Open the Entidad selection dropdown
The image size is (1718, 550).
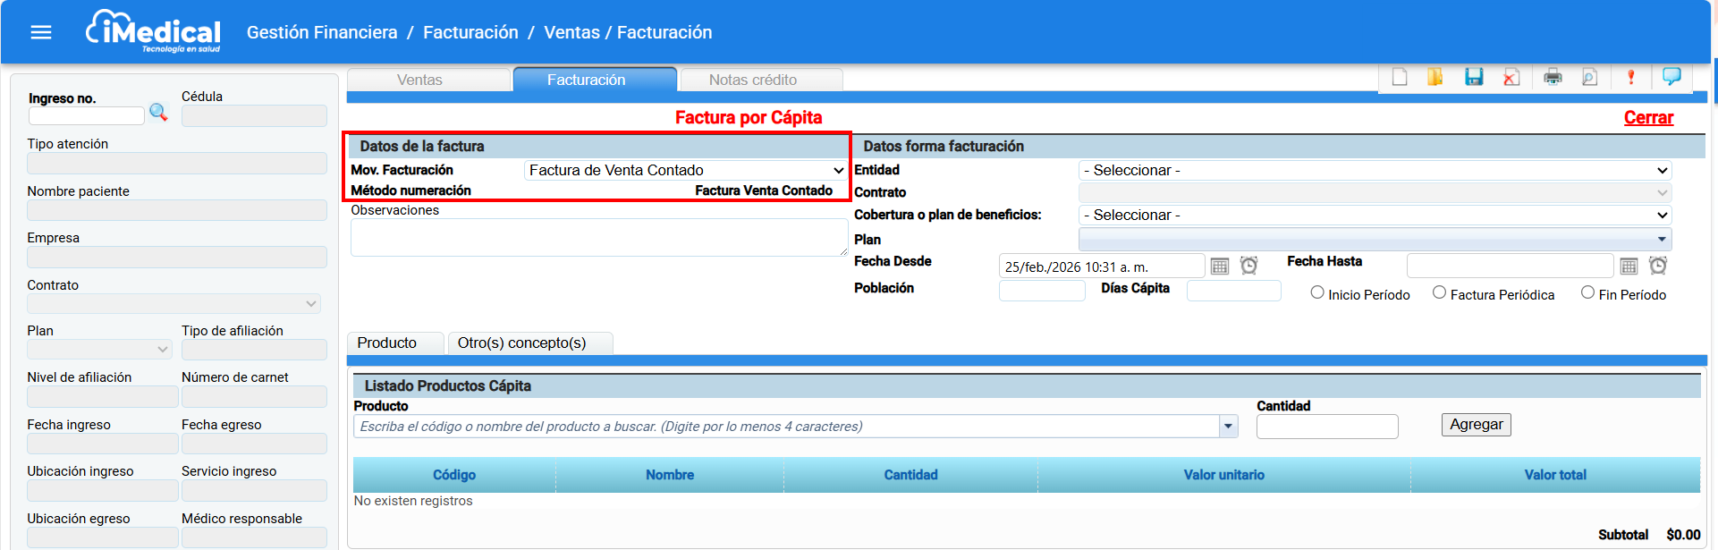tap(1375, 170)
